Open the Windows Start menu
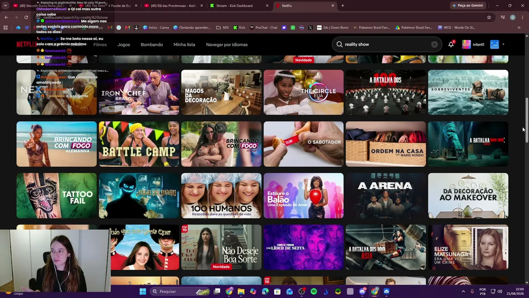The height and width of the screenshot is (298, 529). pos(143,291)
